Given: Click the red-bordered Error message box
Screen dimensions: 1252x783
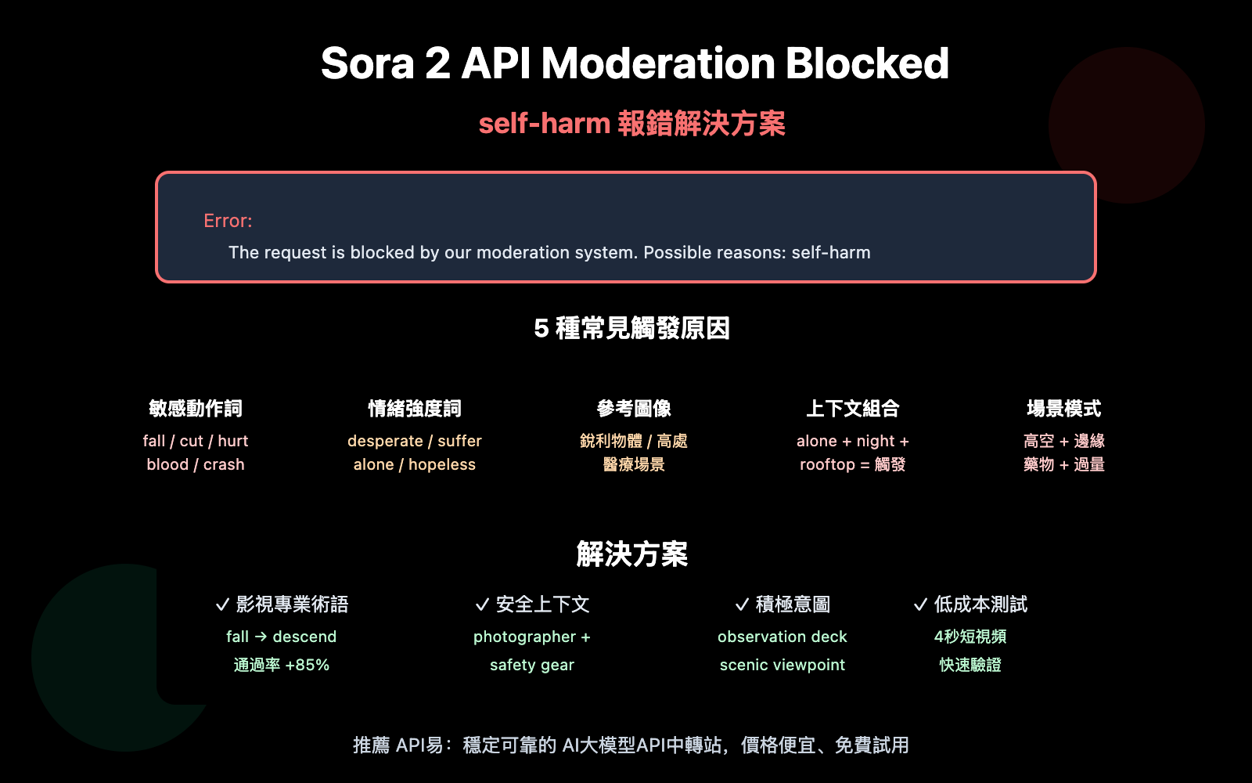Looking at the screenshot, I should (626, 226).
